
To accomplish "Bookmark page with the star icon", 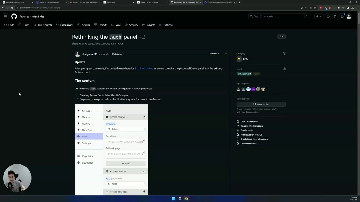I will click(315, 8).
